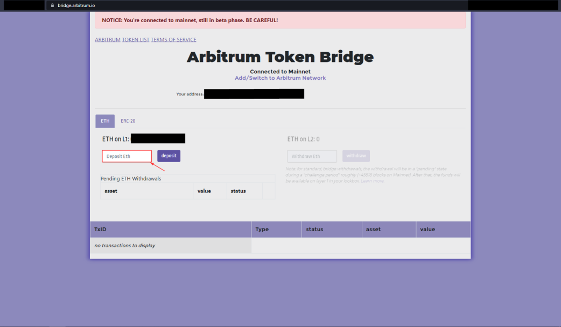Click the TxID column header
This screenshot has height=327, width=561.
[171, 229]
